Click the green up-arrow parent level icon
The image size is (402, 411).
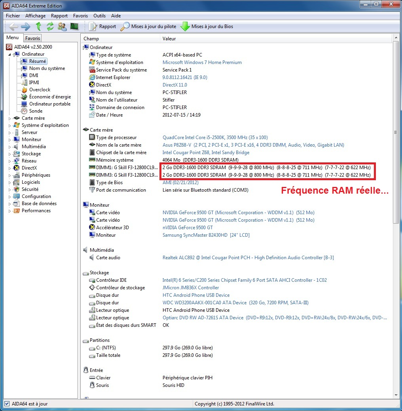(38, 26)
